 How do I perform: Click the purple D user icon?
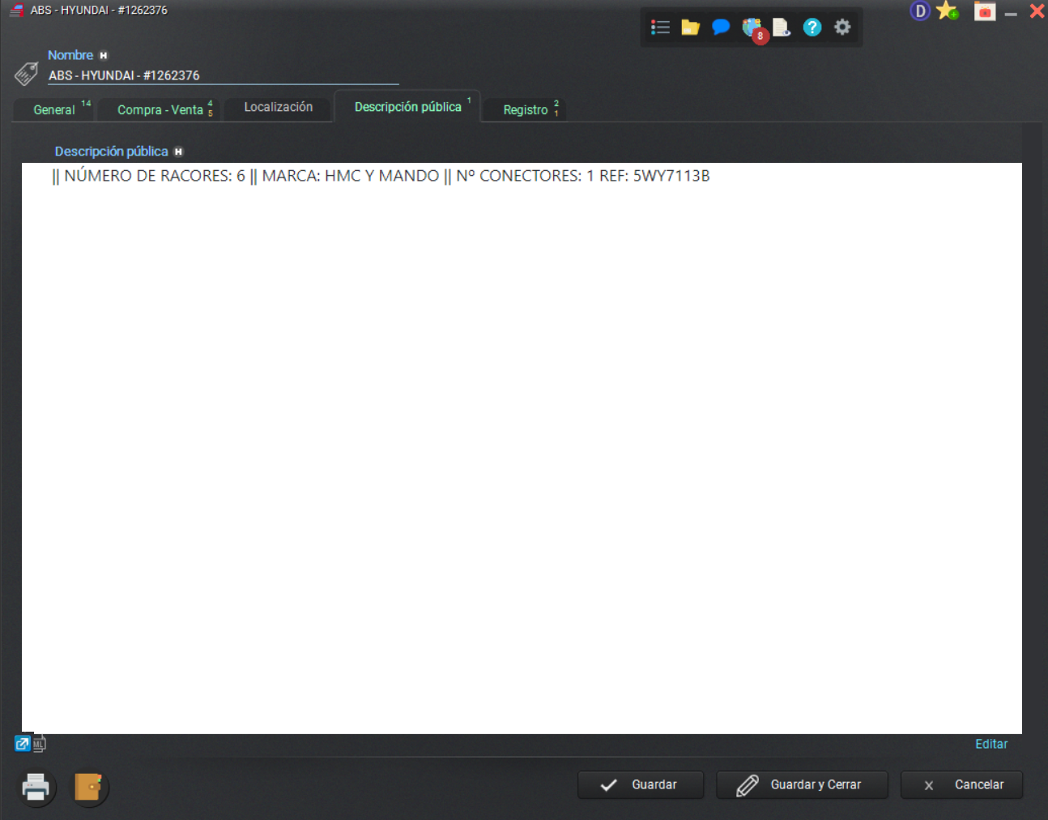tap(920, 11)
